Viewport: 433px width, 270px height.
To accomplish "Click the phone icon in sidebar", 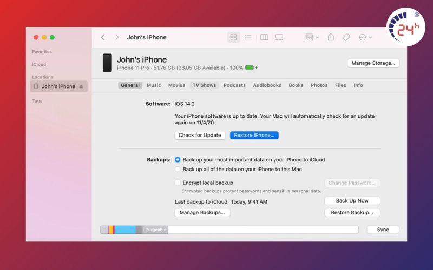I will click(x=36, y=86).
